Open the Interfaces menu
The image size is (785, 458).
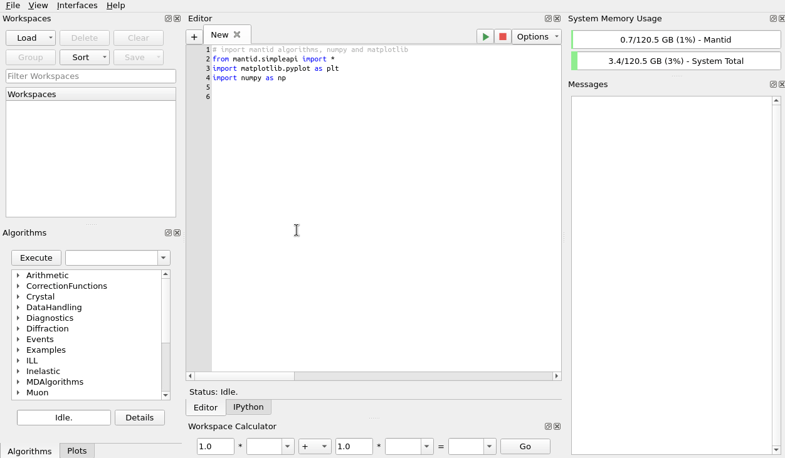tap(77, 5)
